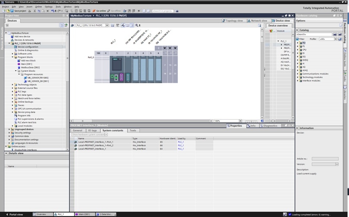Click the Print icon in toolbar
This screenshot has height=217, width=349.
(x=29, y=11)
